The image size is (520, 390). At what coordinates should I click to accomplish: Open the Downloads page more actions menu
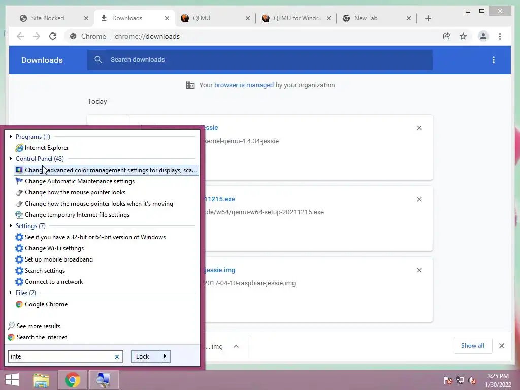point(494,60)
